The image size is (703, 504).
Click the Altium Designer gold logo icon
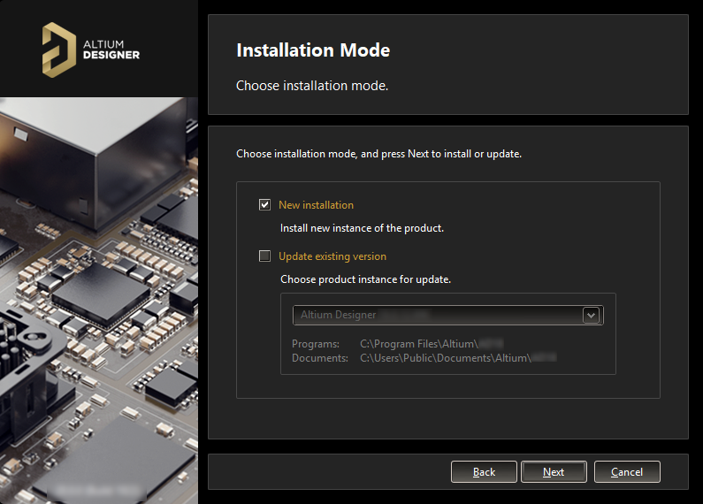point(58,50)
